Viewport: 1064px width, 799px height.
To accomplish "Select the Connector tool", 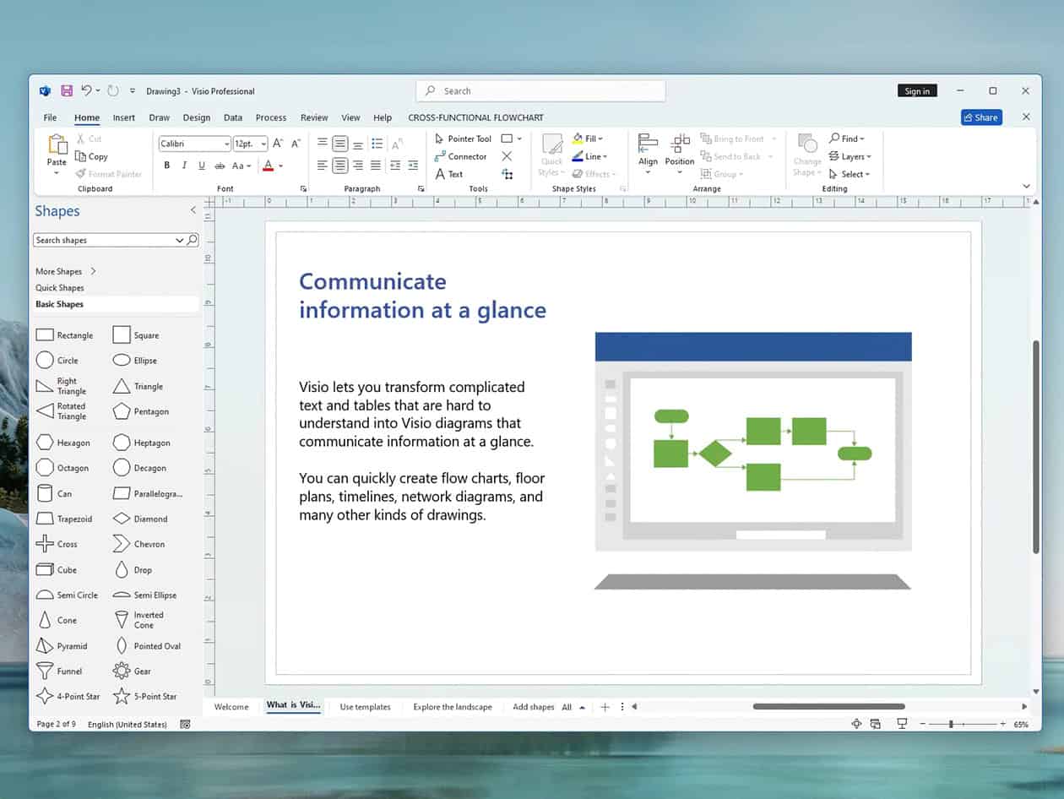I will (461, 156).
